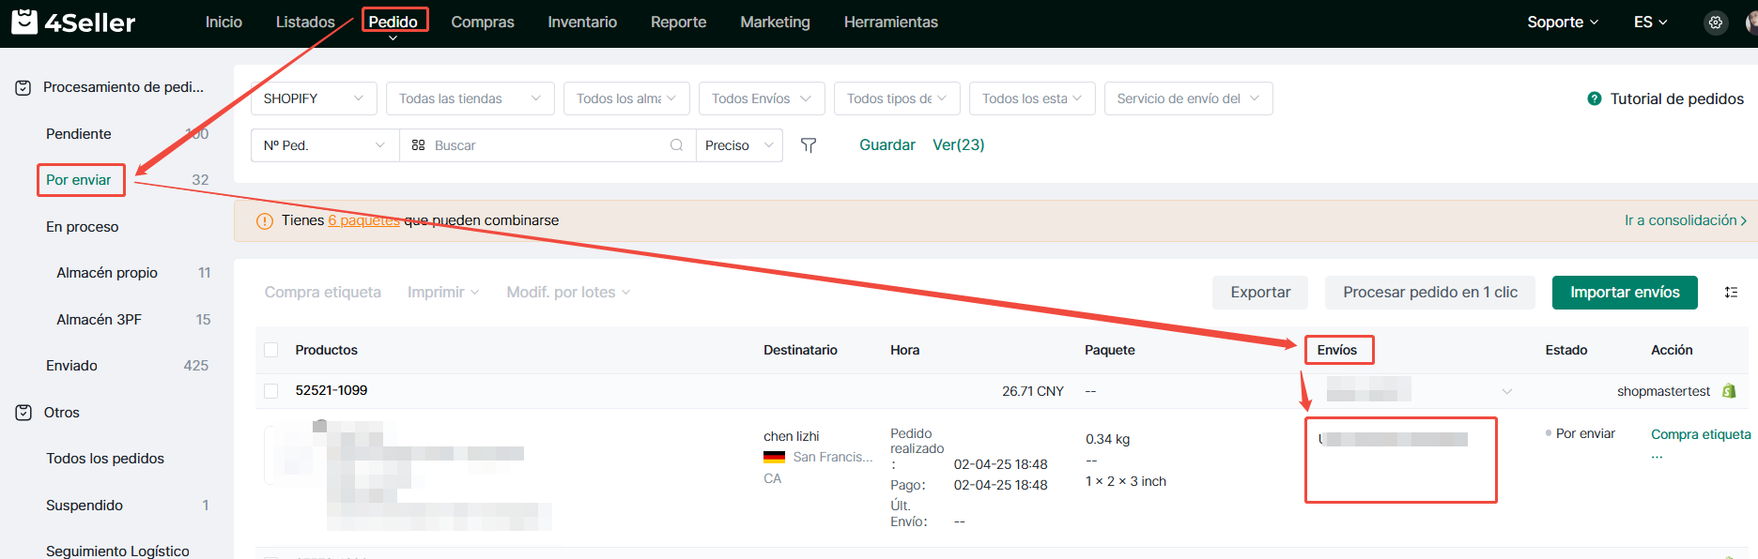Image resolution: width=1758 pixels, height=559 pixels.
Task: Open the Inventario menu
Action: point(582,23)
